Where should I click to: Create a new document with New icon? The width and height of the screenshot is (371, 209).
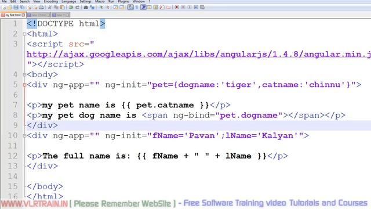pos(4,8)
